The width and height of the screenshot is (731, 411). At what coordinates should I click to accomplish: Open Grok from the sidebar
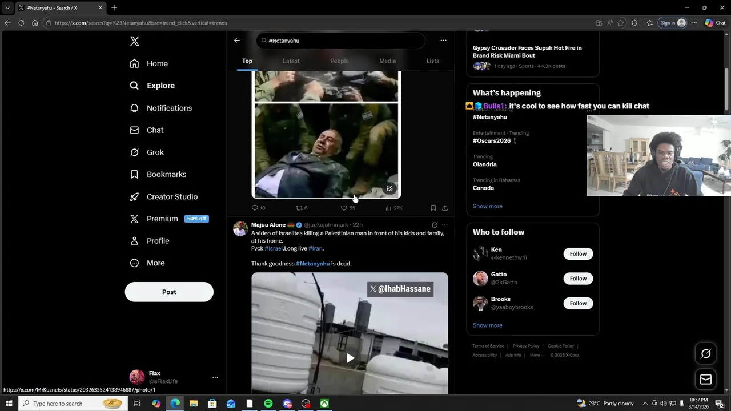(146, 152)
